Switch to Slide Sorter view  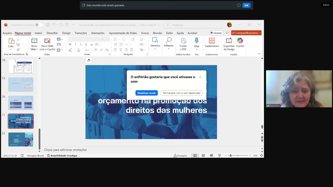point(203,156)
